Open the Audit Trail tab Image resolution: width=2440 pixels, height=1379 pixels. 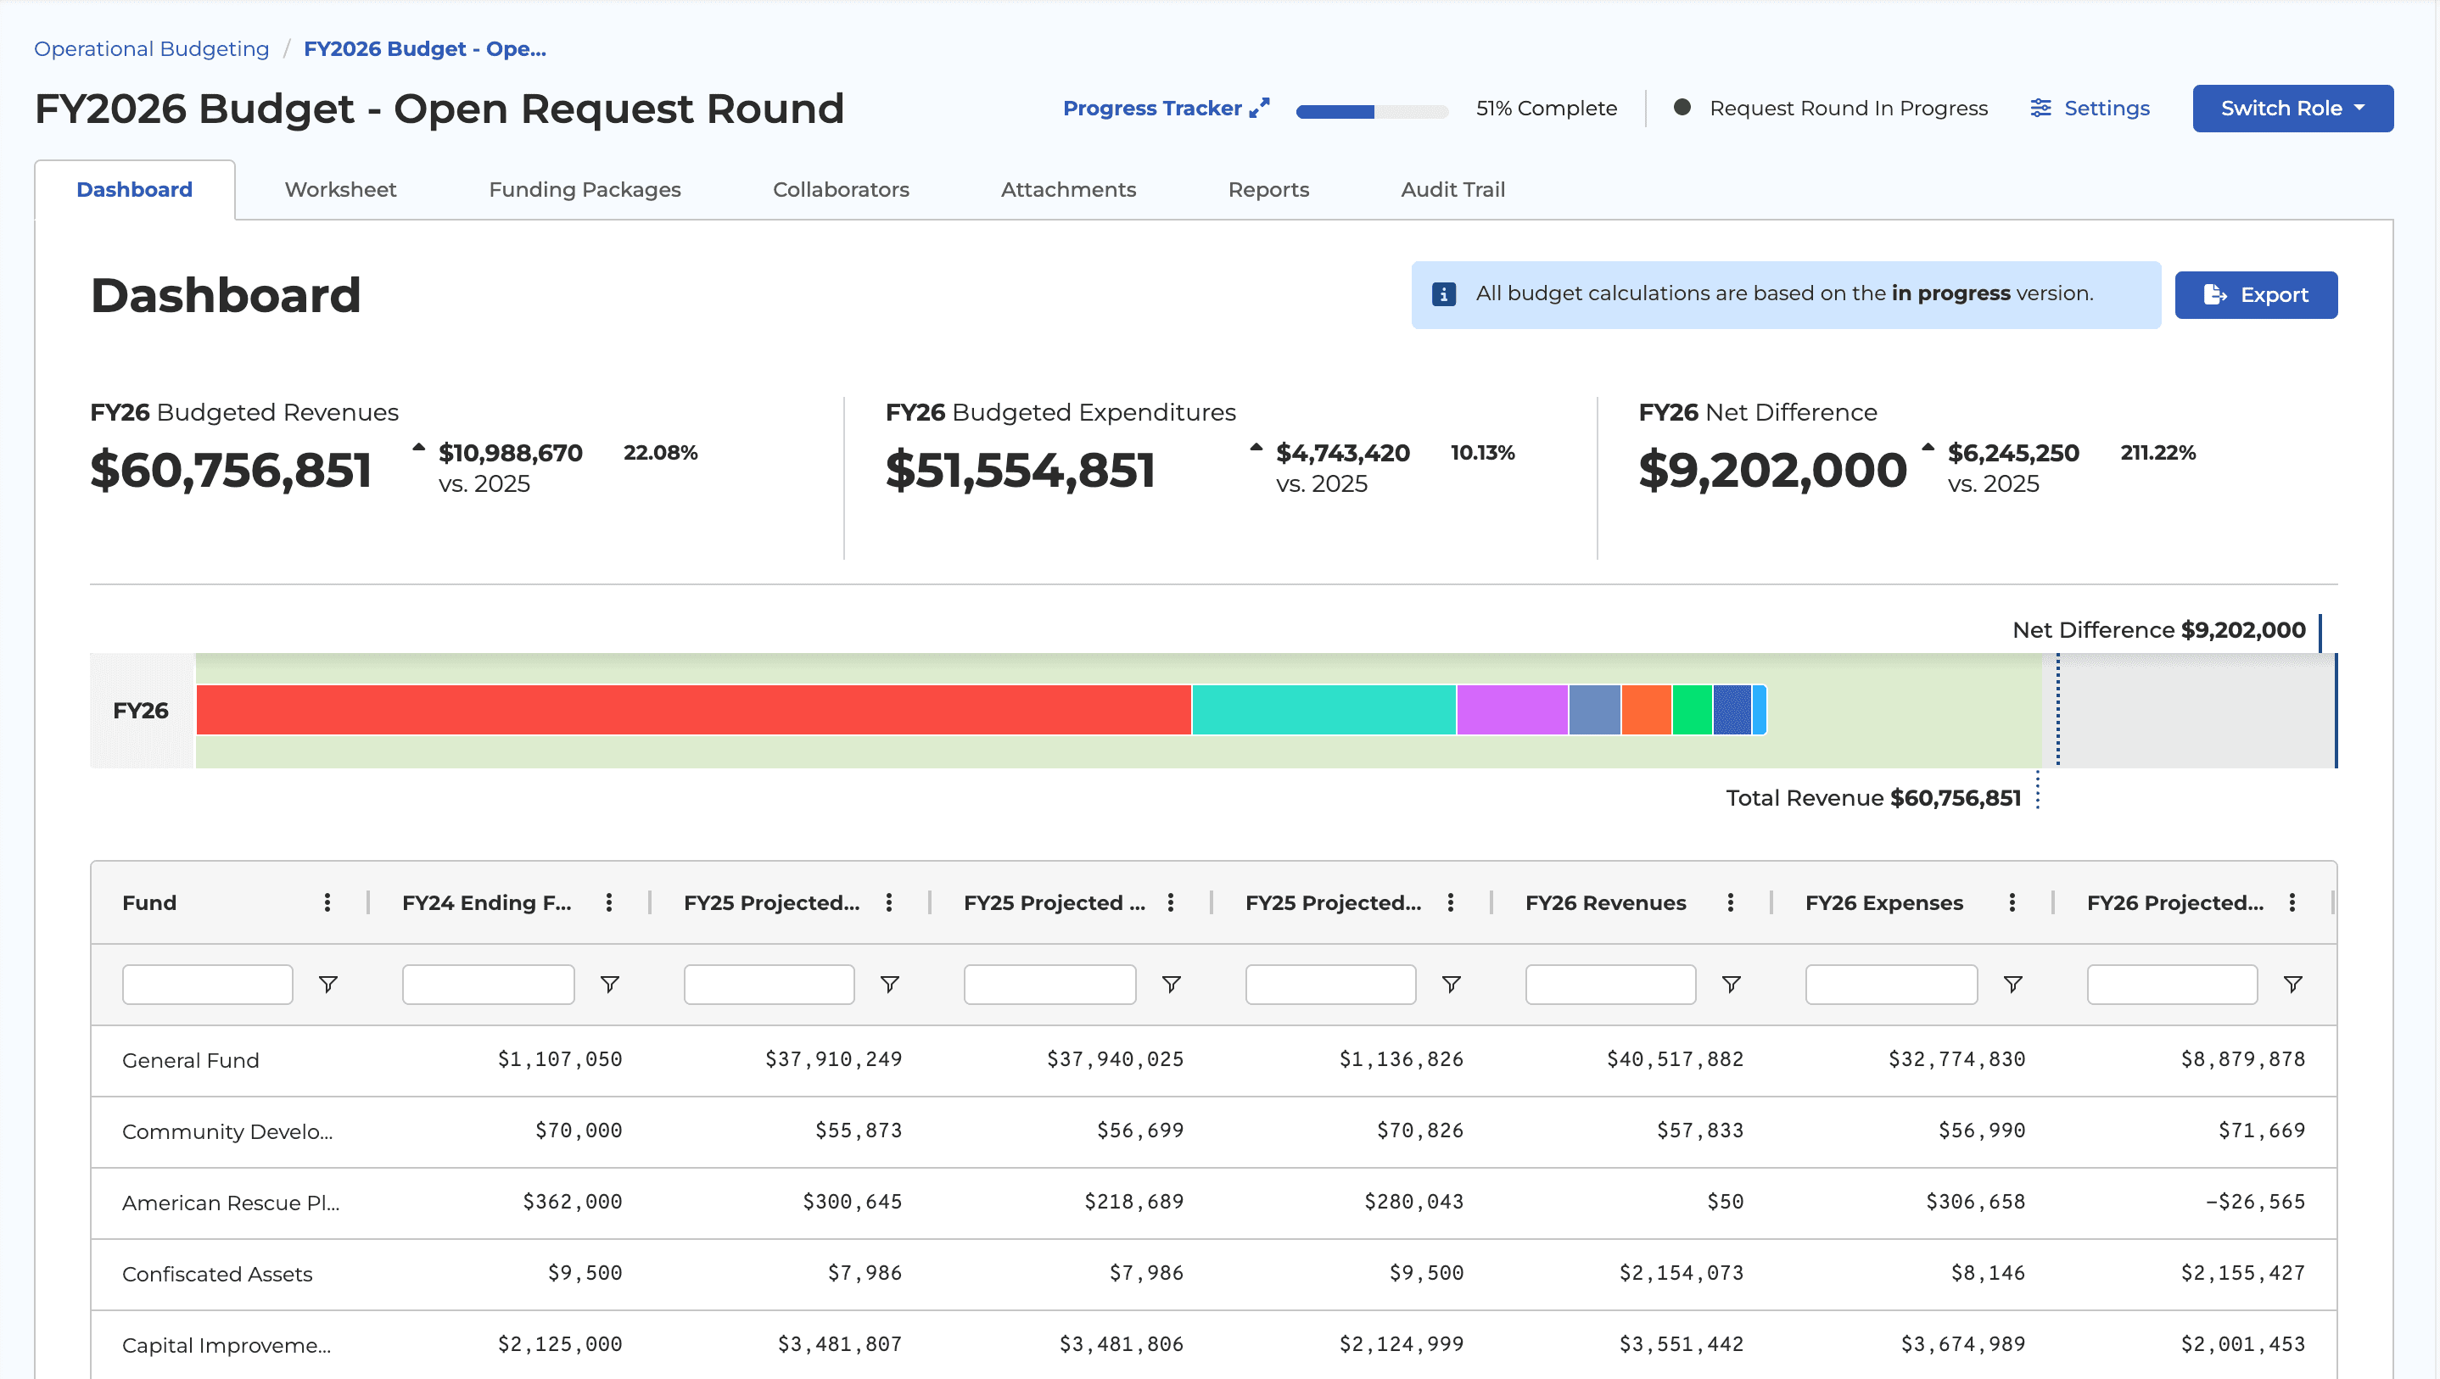[x=1453, y=189]
